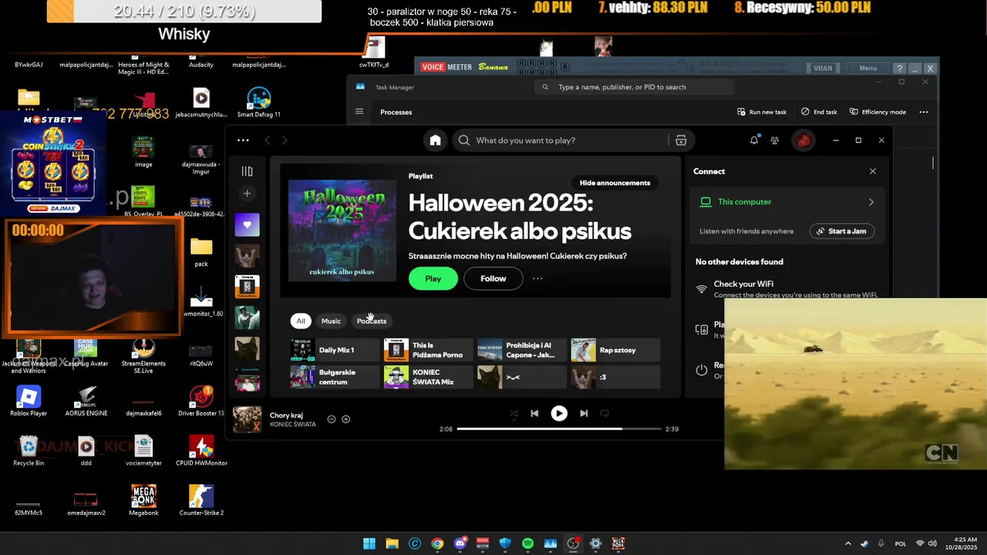The width and height of the screenshot is (987, 555).
Task: Toggle repeat in Spotify player
Action: click(605, 413)
